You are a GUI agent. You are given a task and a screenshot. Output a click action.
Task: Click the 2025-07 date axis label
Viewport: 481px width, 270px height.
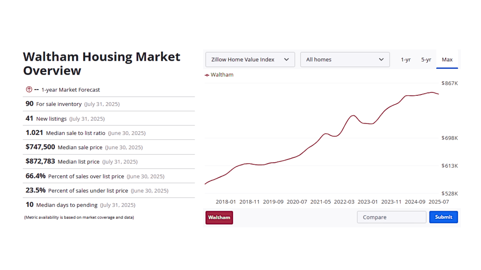[439, 202]
